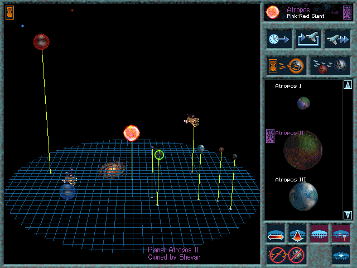Click the purple owner emblem beside Atropos II
Image resolution: width=357 pixels, height=268 pixels.
270,136
